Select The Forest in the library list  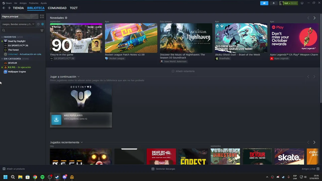[13, 50]
